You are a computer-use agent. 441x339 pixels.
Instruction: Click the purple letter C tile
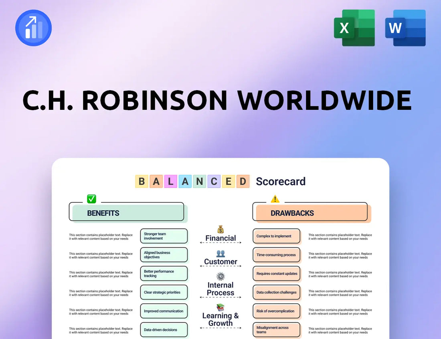(214, 182)
